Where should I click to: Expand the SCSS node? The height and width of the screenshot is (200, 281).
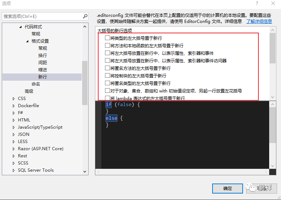(x=14, y=163)
